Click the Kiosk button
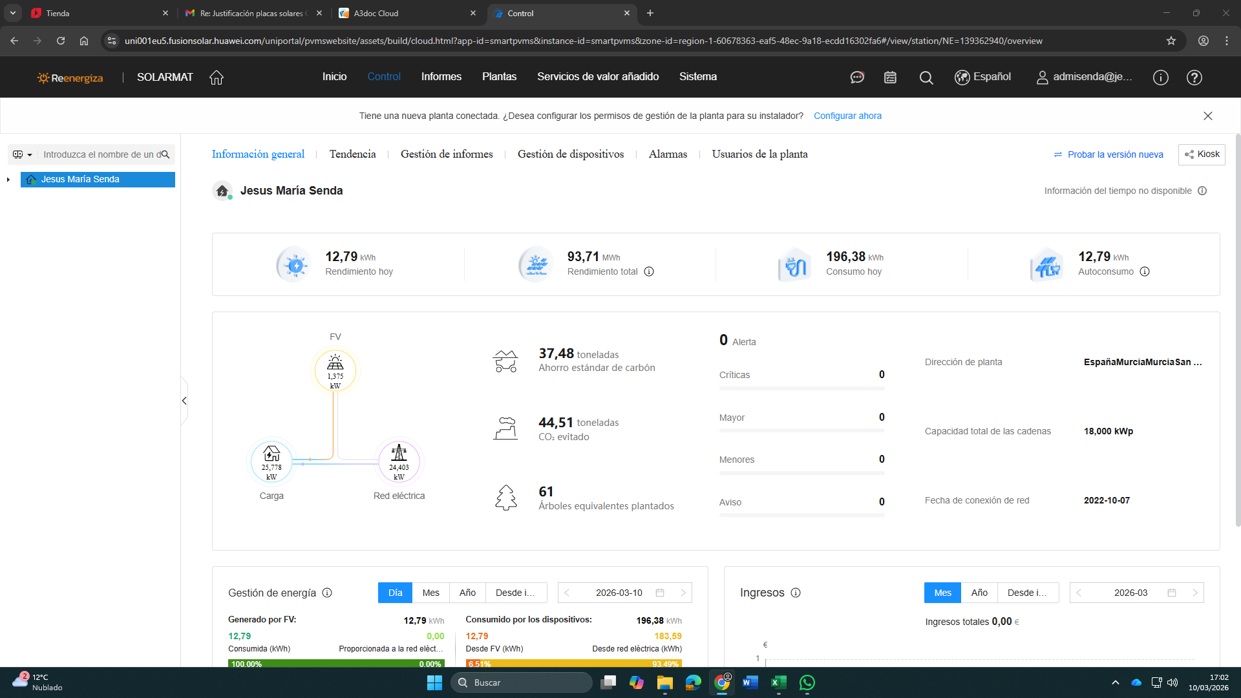Viewport: 1241px width, 698px height. 1202,154
